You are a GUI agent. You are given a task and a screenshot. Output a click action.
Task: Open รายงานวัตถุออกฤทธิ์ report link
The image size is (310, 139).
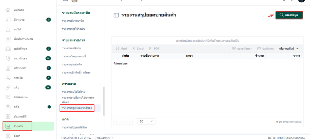click(74, 56)
